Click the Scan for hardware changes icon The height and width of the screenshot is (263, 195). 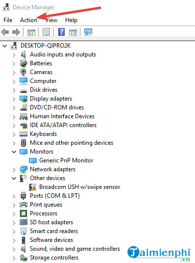pyautogui.click(x=88, y=32)
